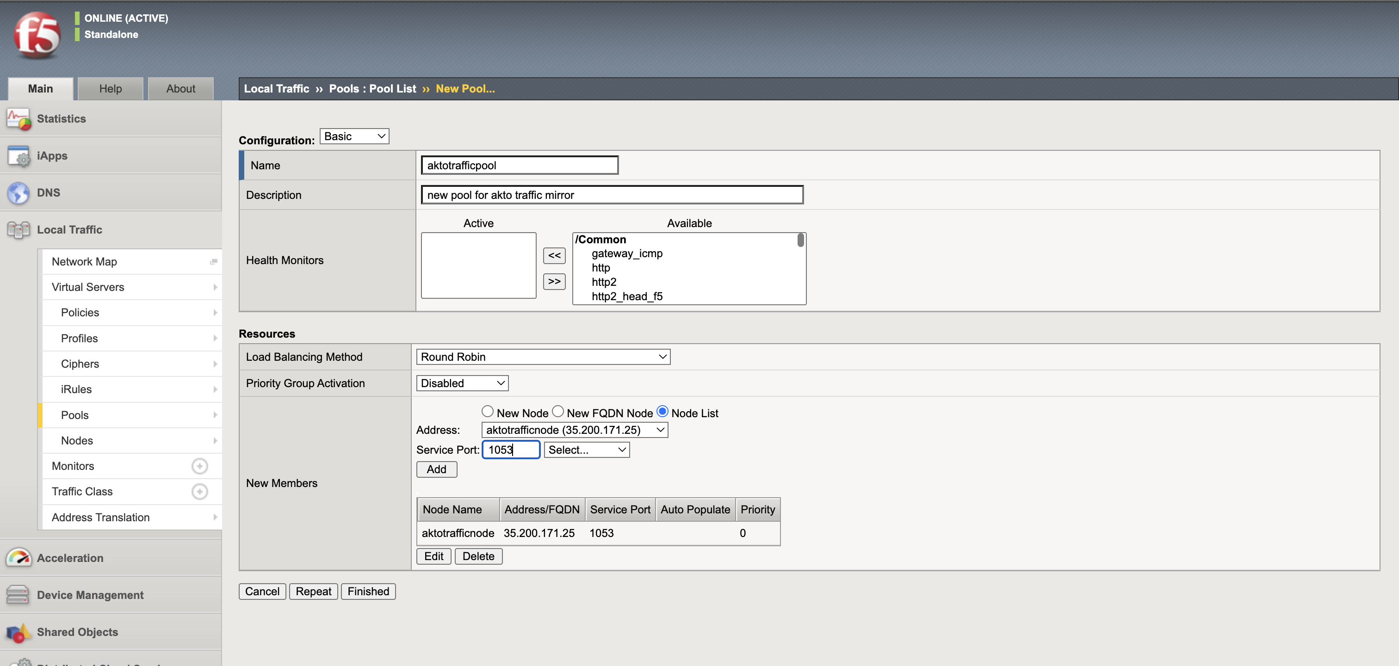Viewport: 1399px width, 666px height.
Task: Click the F5 logo icon
Action: pos(37,35)
